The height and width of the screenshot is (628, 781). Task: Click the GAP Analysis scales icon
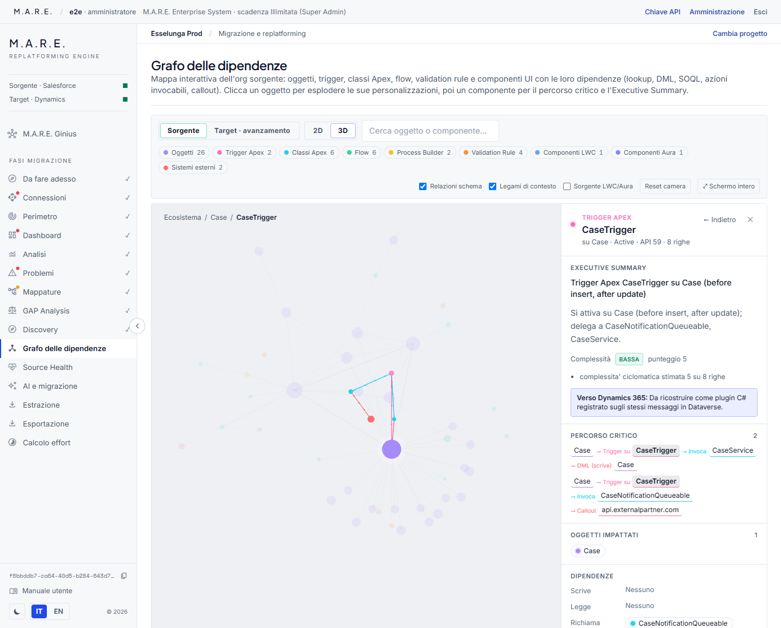pyautogui.click(x=12, y=311)
